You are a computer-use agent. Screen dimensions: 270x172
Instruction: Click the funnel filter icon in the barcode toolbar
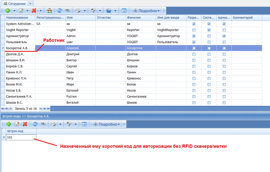click(x=69, y=124)
